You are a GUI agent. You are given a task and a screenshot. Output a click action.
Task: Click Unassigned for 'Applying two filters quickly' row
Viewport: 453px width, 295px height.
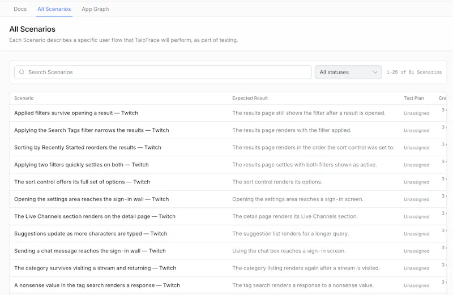click(x=417, y=165)
